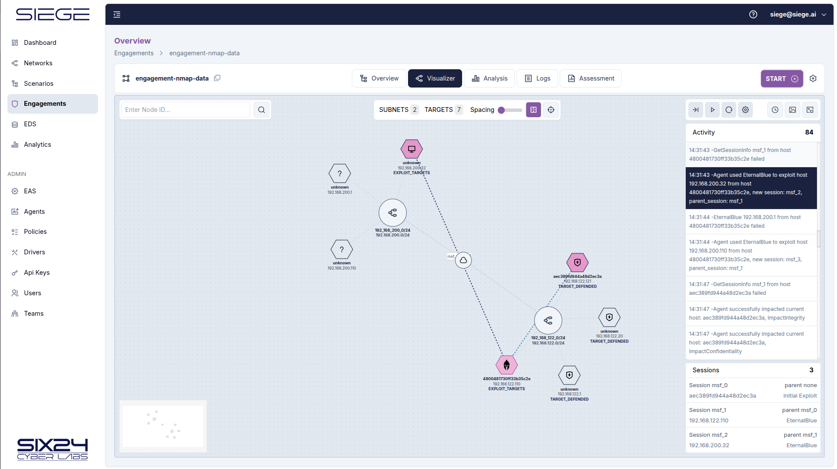Copy engagement name using the copy icon

[217, 78]
